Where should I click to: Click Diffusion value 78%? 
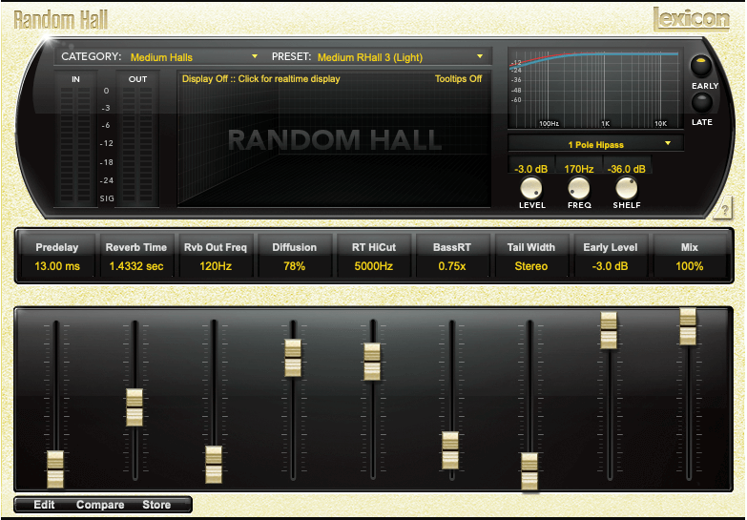click(295, 266)
